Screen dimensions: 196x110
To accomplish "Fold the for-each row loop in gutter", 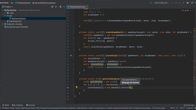I will [x=74, y=38].
